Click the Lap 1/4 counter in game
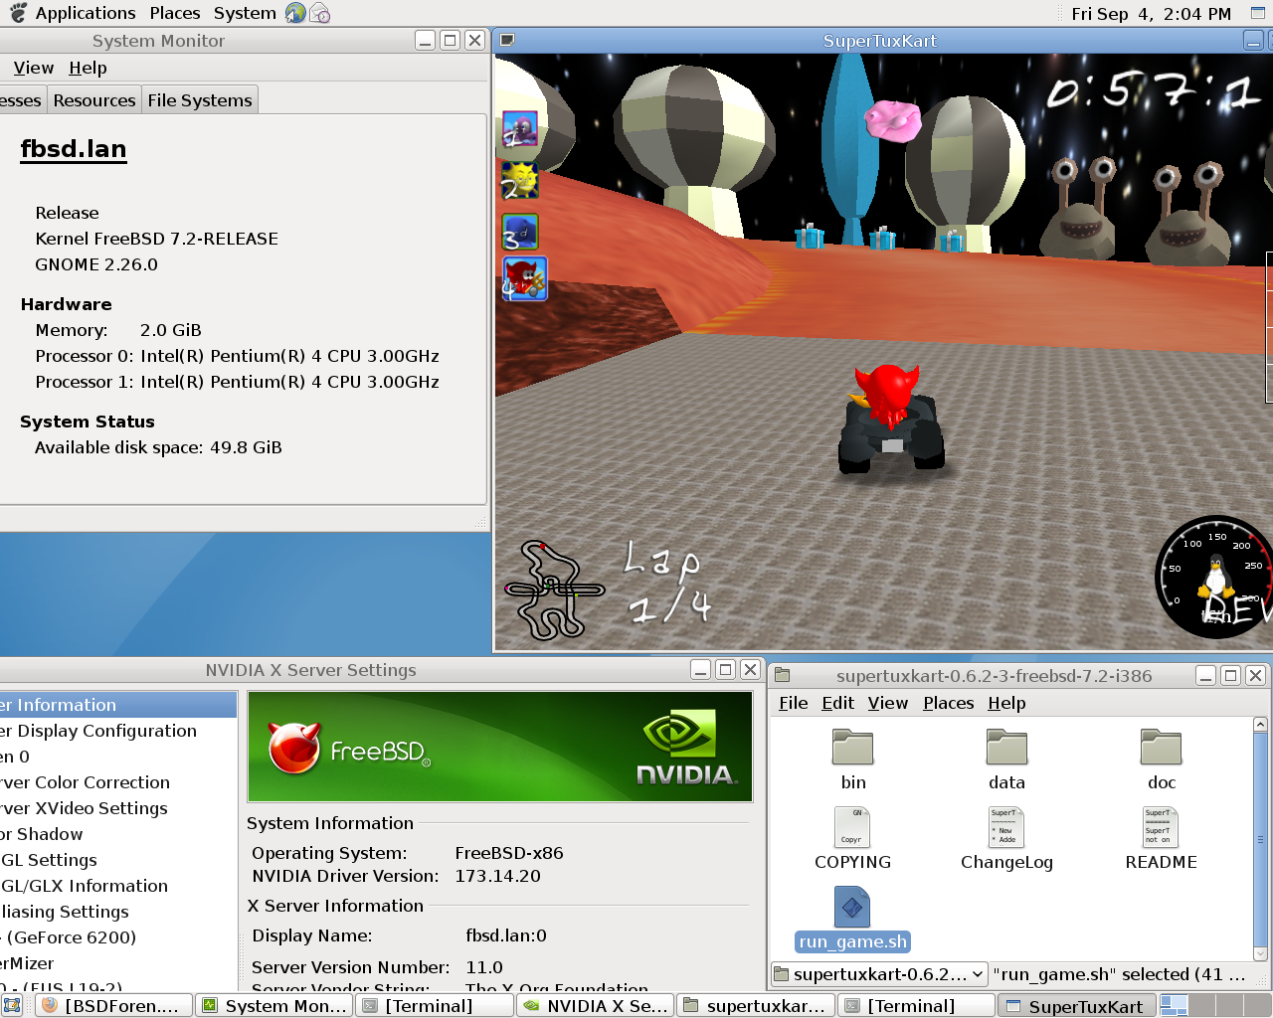 tap(666, 582)
